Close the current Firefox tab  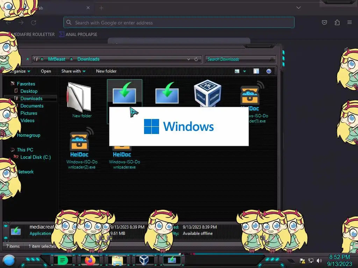[88, 8]
